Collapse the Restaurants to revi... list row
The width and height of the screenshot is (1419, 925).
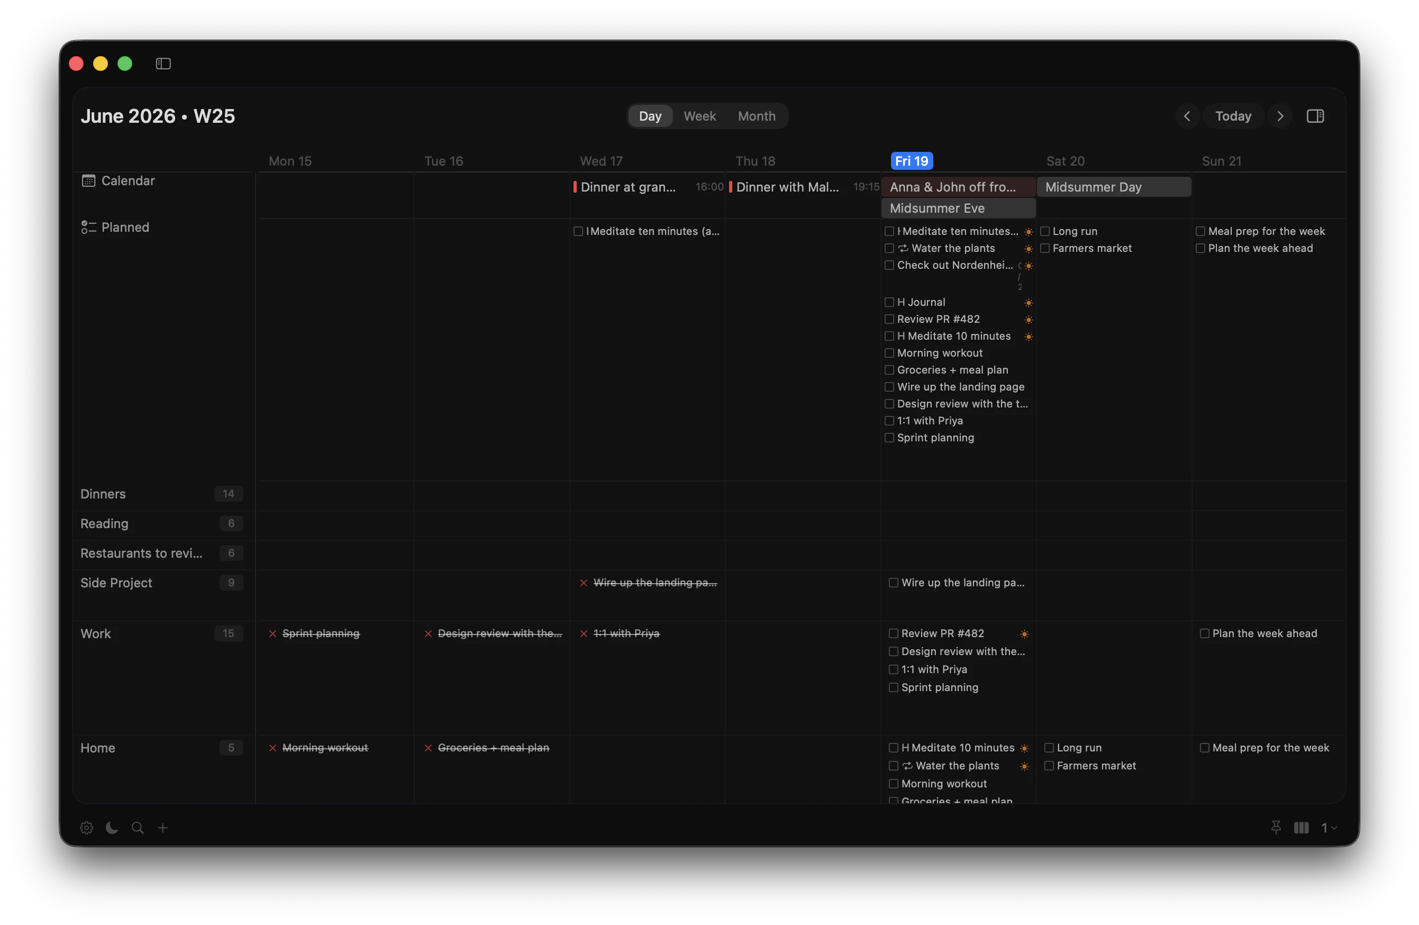coord(161,553)
